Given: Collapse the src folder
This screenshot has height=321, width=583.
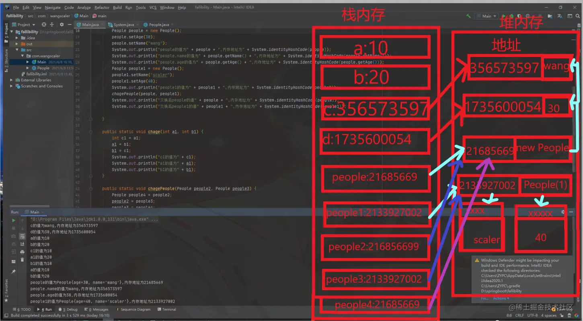Looking at the screenshot, I should [17, 50].
